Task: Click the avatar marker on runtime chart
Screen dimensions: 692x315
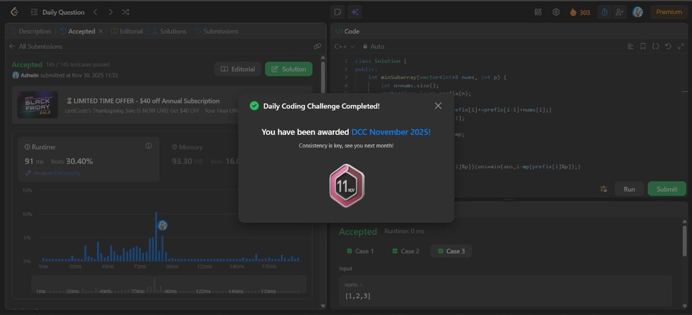Action: [x=163, y=224]
